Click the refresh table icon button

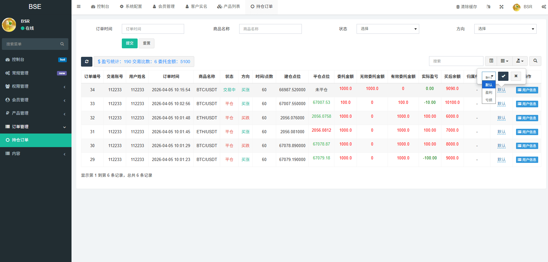click(87, 62)
